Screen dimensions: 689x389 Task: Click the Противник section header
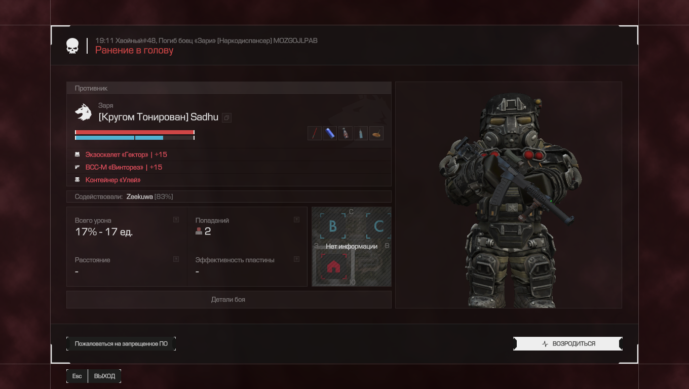pos(228,88)
